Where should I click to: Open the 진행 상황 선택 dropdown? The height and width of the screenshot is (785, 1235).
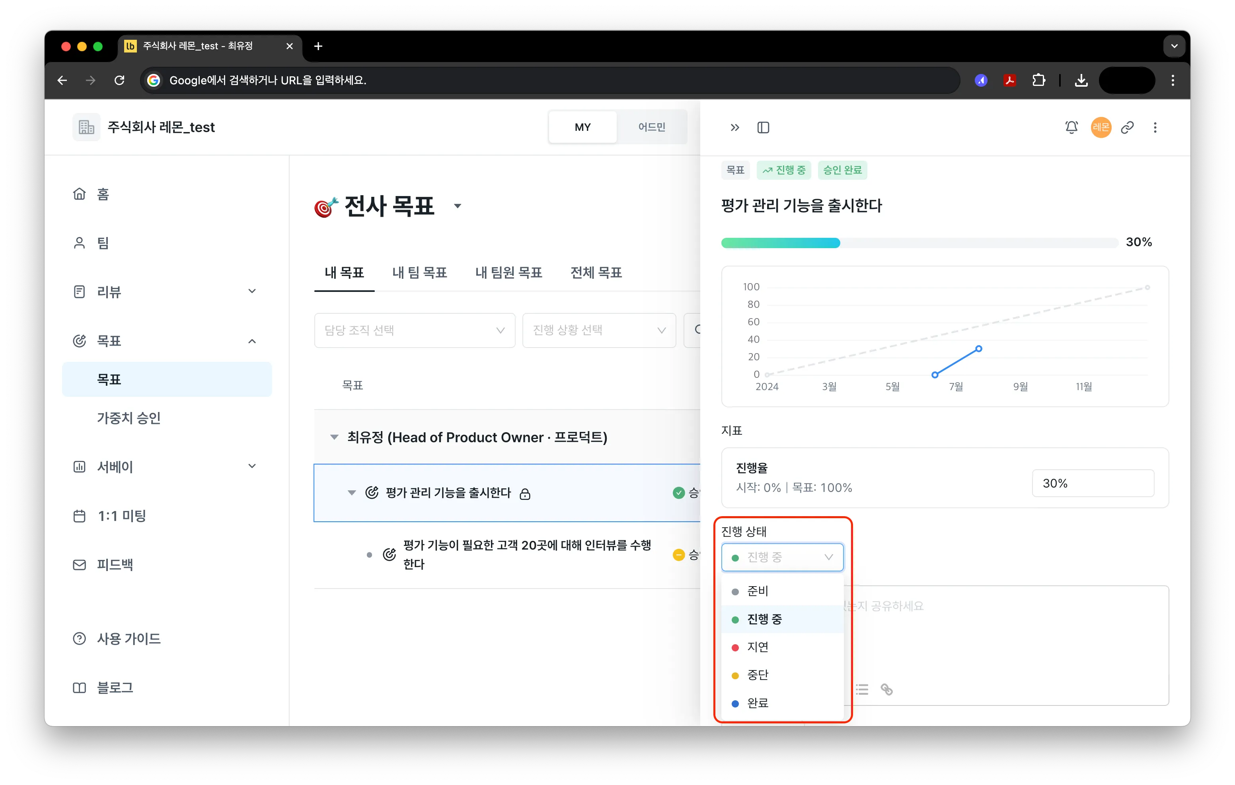coord(598,330)
